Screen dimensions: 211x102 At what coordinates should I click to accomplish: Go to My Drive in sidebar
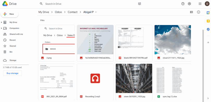(13, 22)
